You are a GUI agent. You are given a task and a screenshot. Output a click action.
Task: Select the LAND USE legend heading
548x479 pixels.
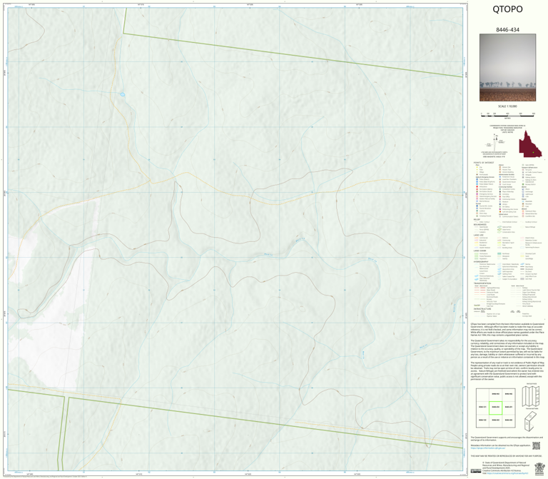479,235
